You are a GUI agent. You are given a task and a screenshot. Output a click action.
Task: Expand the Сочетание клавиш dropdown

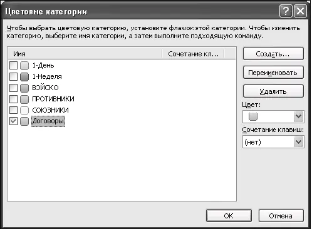pos(273,142)
